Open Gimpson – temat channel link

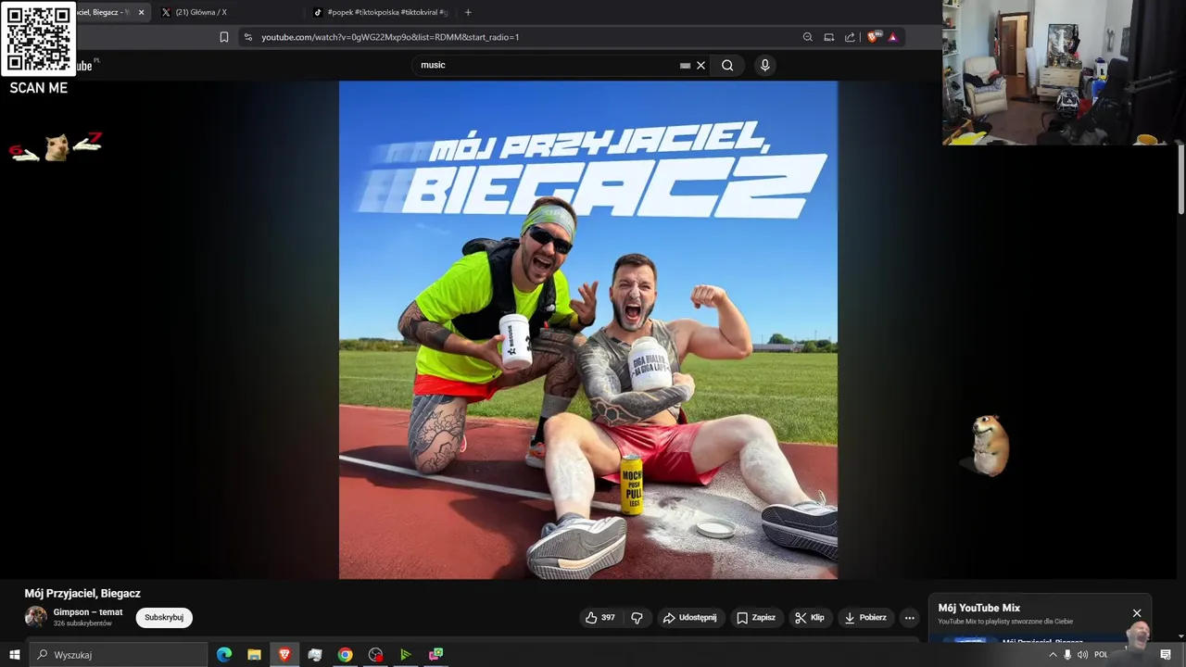(88, 612)
